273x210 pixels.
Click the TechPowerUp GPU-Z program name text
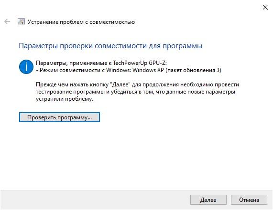140,63
